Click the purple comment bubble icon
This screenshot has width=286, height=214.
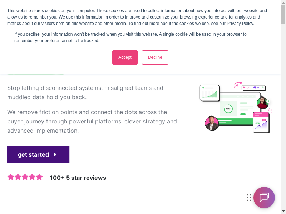click(255, 87)
